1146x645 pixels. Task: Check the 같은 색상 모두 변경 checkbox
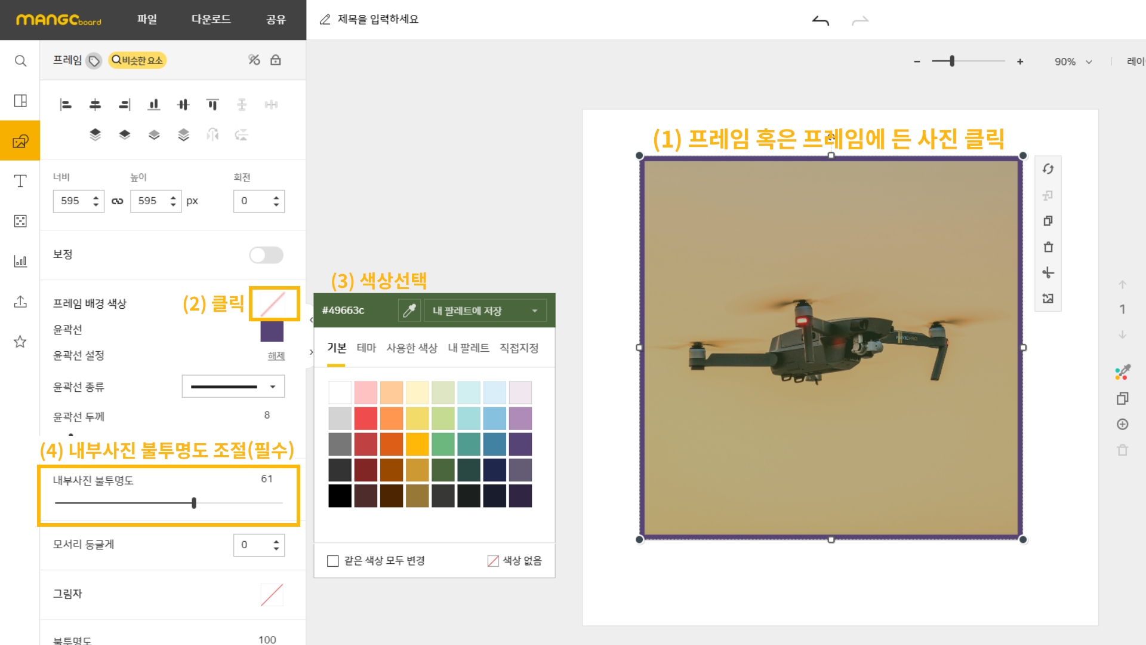point(333,561)
